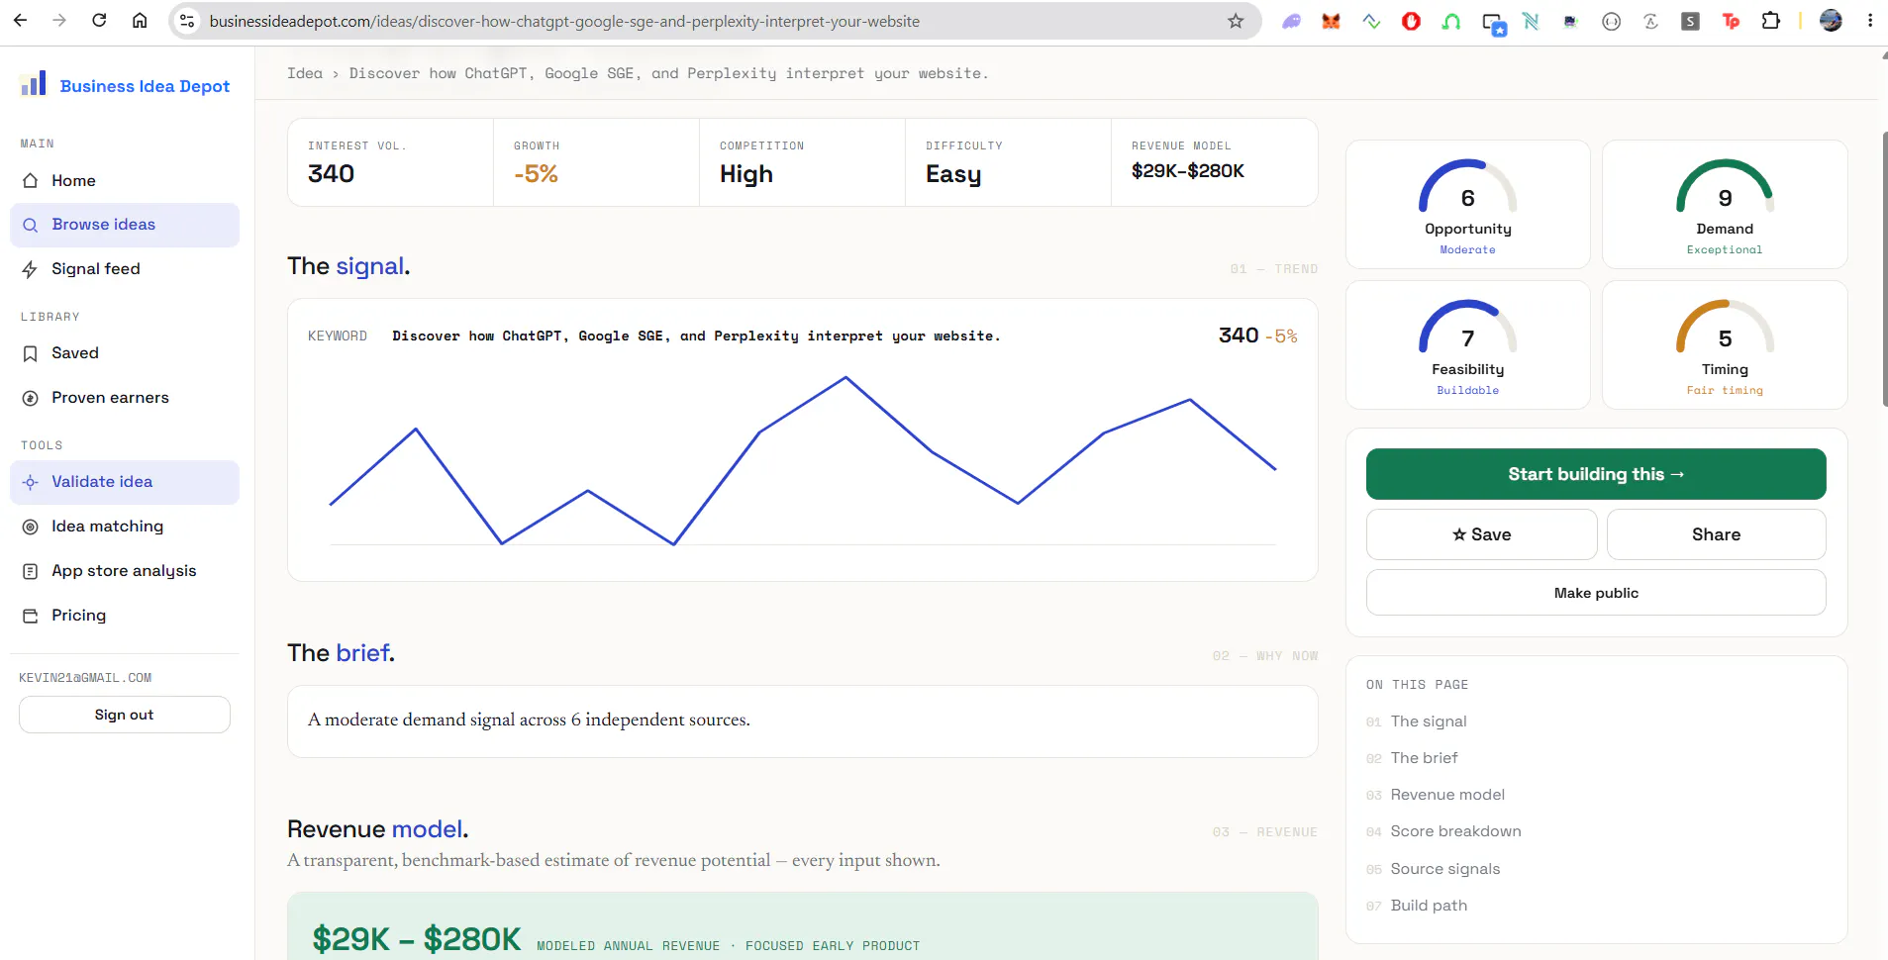The image size is (1888, 960).
Task: Click the Feasibility score gauge card
Action: (1468, 344)
